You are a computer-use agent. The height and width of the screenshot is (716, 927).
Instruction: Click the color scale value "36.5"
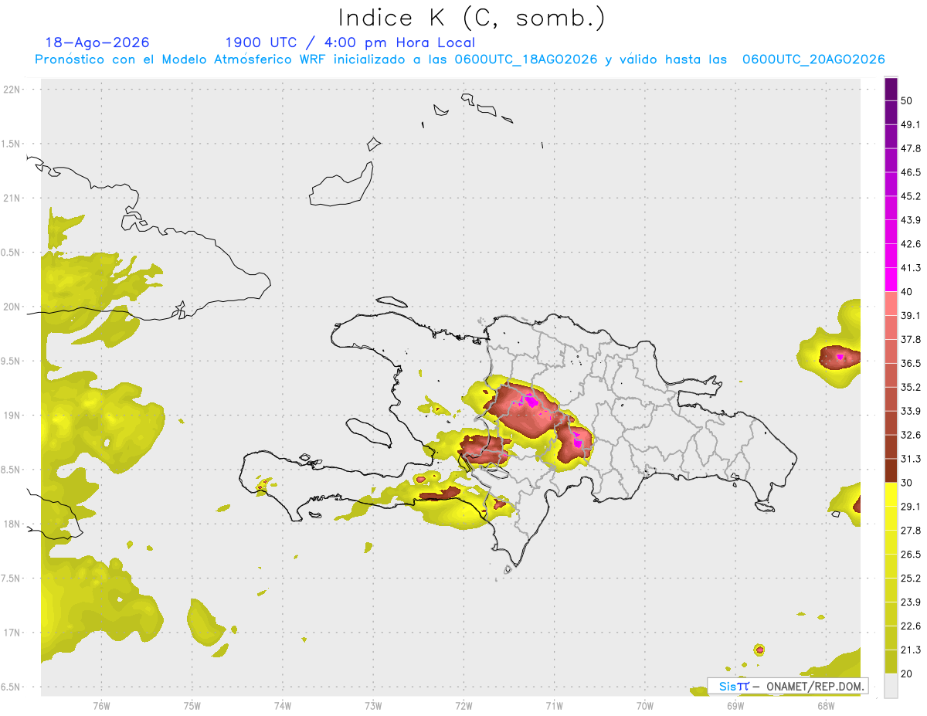click(x=911, y=363)
